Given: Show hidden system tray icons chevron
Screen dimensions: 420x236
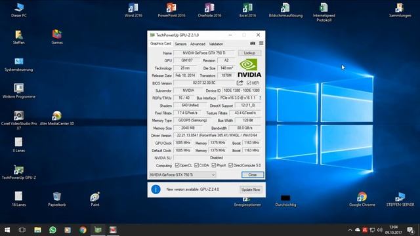Looking at the screenshot, I should (x=350, y=230).
